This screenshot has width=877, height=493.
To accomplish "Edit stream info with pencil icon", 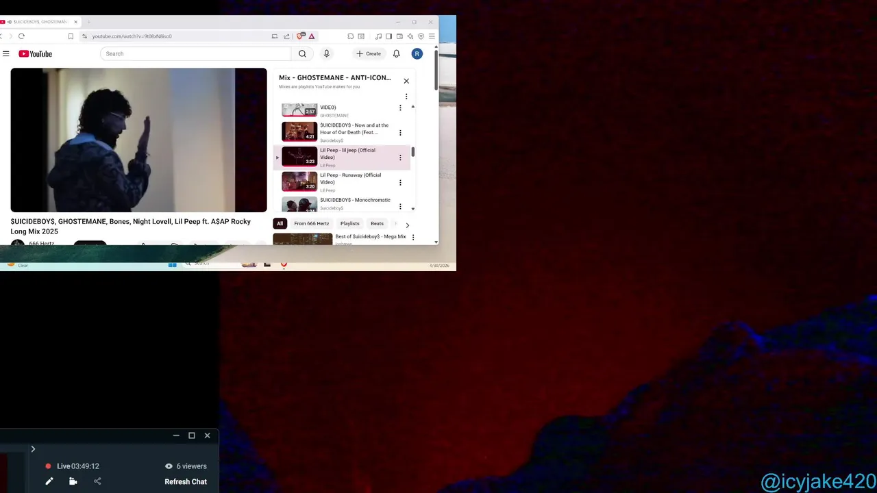I will [x=49, y=481].
